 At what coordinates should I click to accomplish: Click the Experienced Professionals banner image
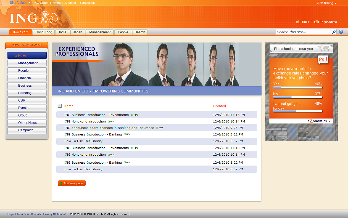click(x=157, y=64)
